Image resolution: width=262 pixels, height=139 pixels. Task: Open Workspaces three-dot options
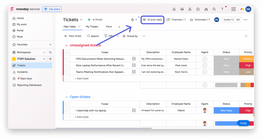click(44, 52)
